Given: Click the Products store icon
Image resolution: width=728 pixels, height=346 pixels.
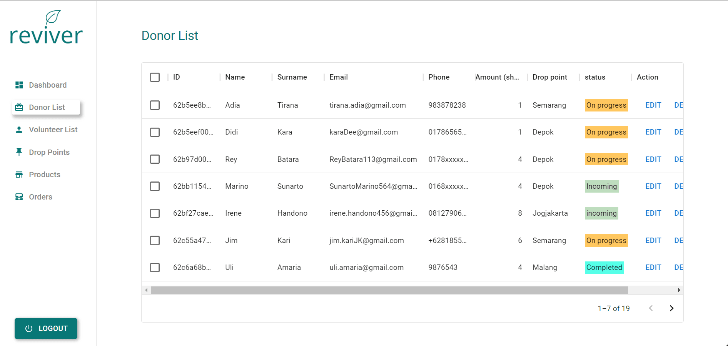Looking at the screenshot, I should tap(19, 175).
